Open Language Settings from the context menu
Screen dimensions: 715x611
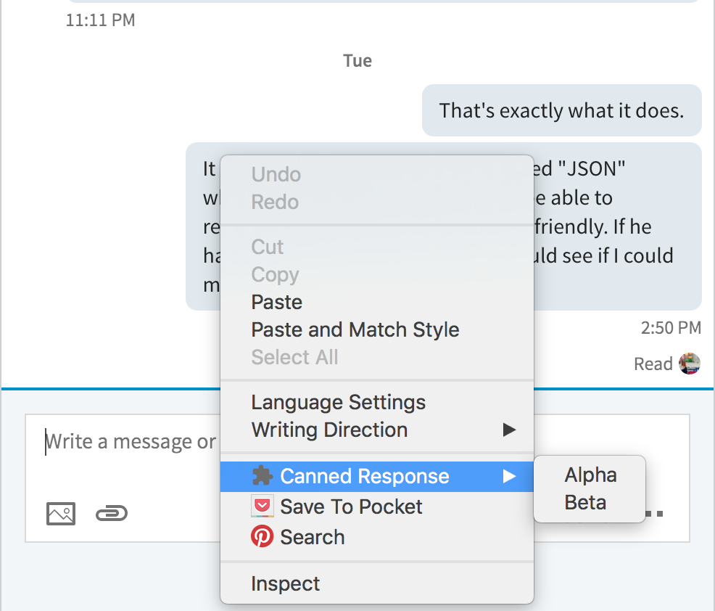(338, 402)
